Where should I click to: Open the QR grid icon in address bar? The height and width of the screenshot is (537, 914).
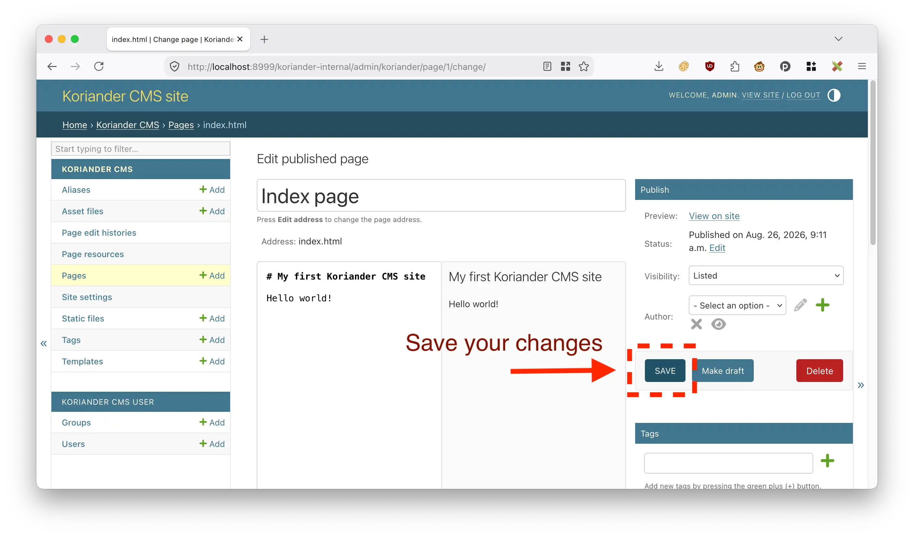566,66
